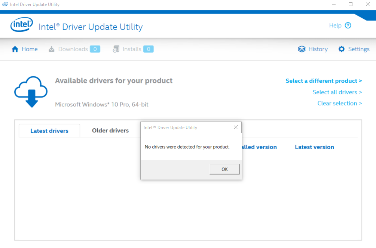Click the cloud download icon
The height and width of the screenshot is (248, 376).
(31, 92)
